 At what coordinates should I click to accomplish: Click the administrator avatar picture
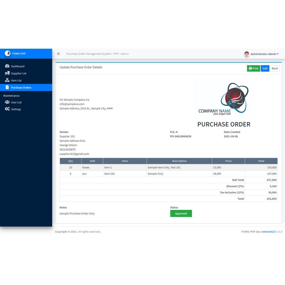(247, 54)
